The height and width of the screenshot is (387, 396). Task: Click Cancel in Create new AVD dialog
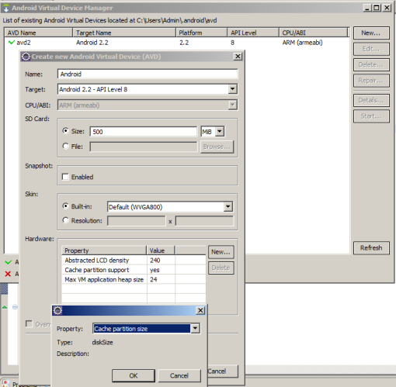(x=222, y=371)
